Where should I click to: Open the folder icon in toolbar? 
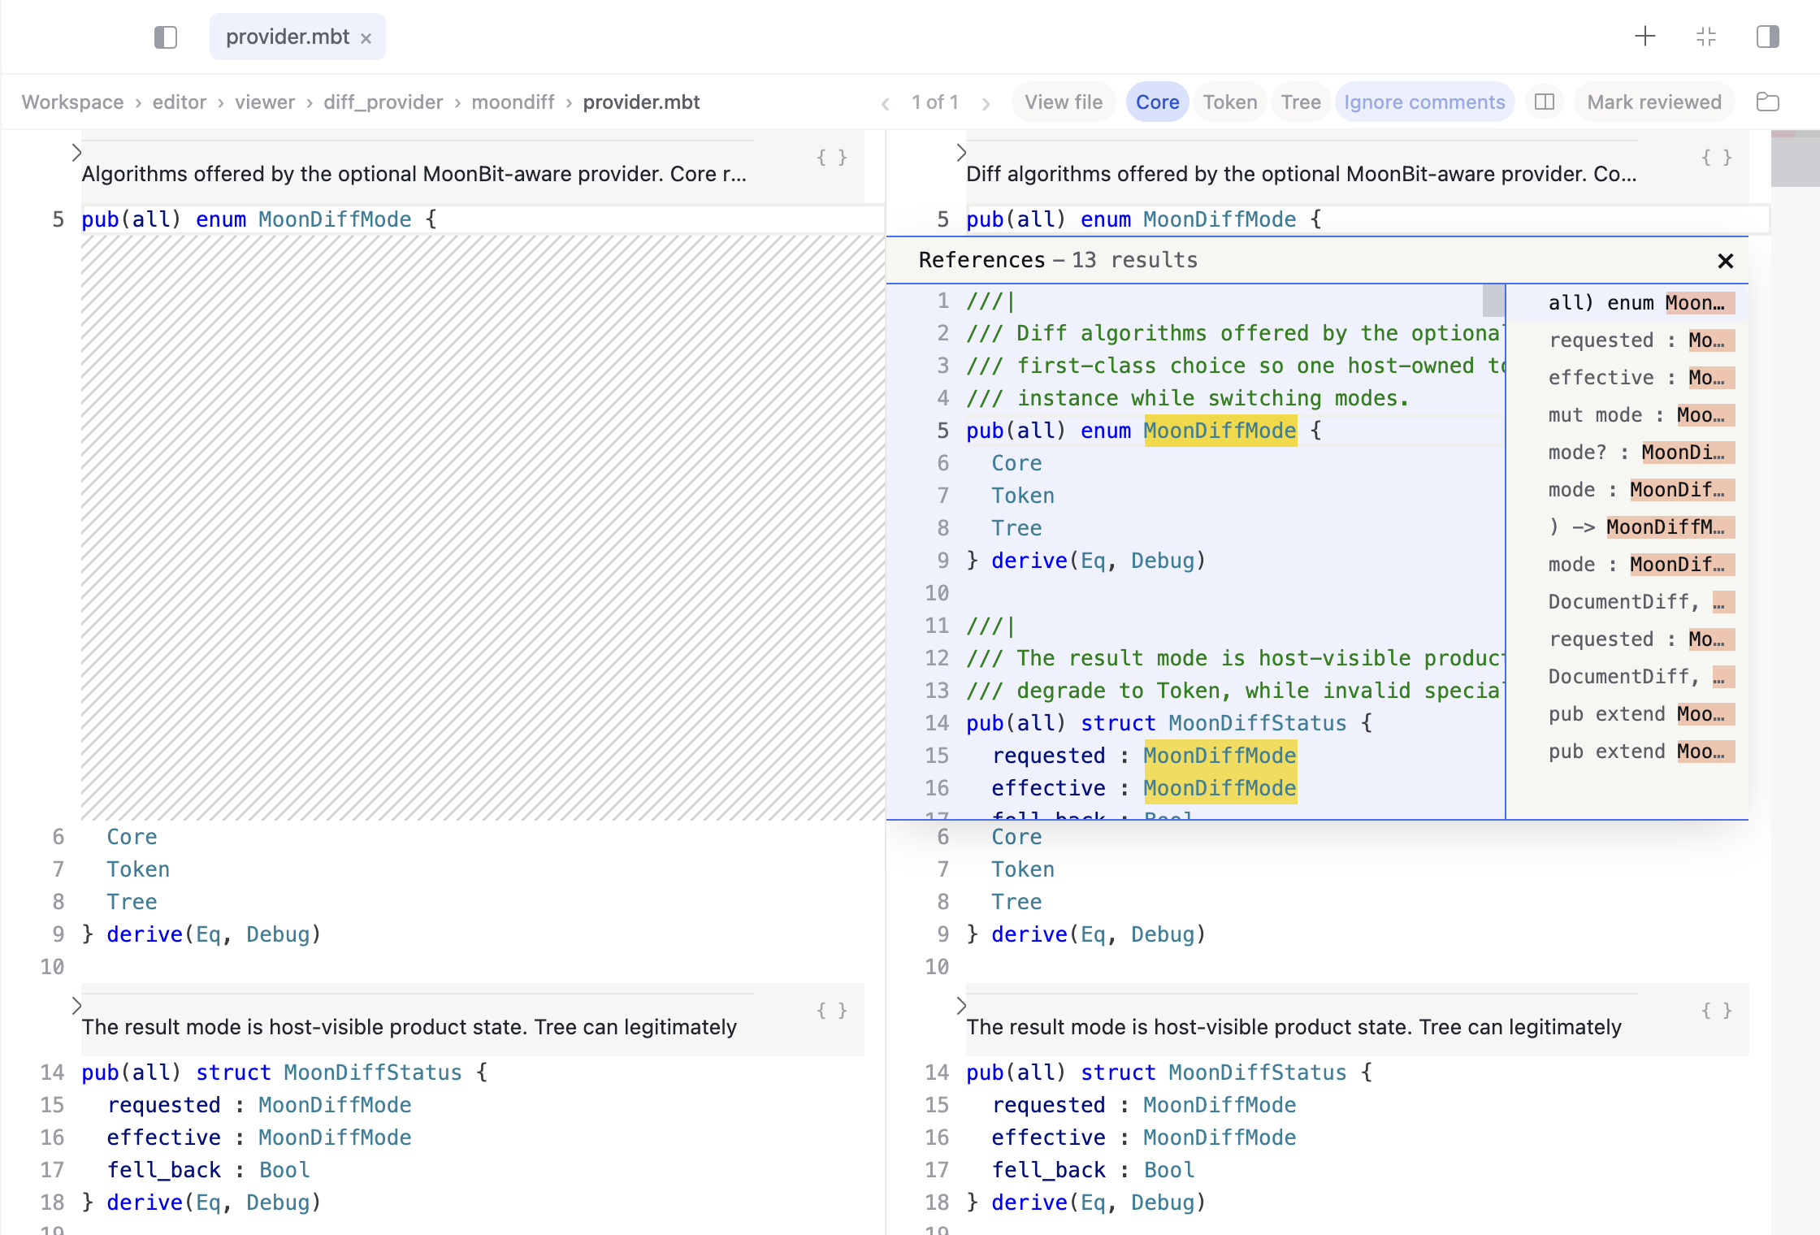[x=1768, y=102]
